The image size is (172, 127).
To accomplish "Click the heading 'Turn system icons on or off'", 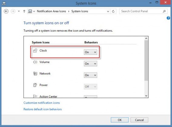I will (46, 23).
